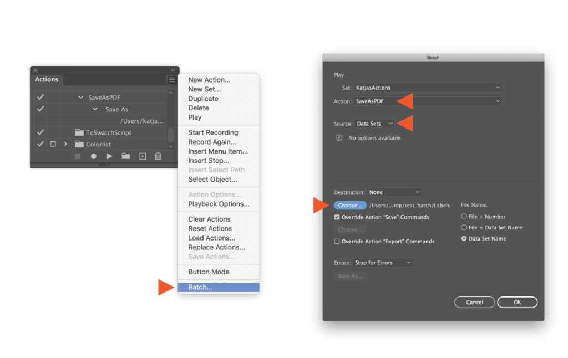Viewport: 568px width, 358px height.
Task: Choose Playback Options... menu item
Action: tap(219, 204)
